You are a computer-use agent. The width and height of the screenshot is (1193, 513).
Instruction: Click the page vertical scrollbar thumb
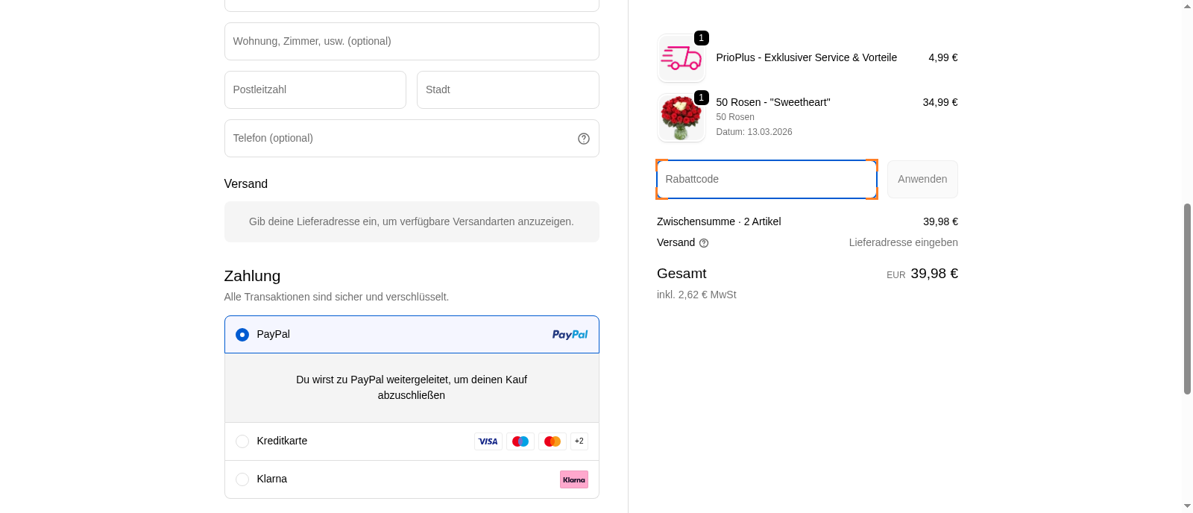click(x=1187, y=298)
